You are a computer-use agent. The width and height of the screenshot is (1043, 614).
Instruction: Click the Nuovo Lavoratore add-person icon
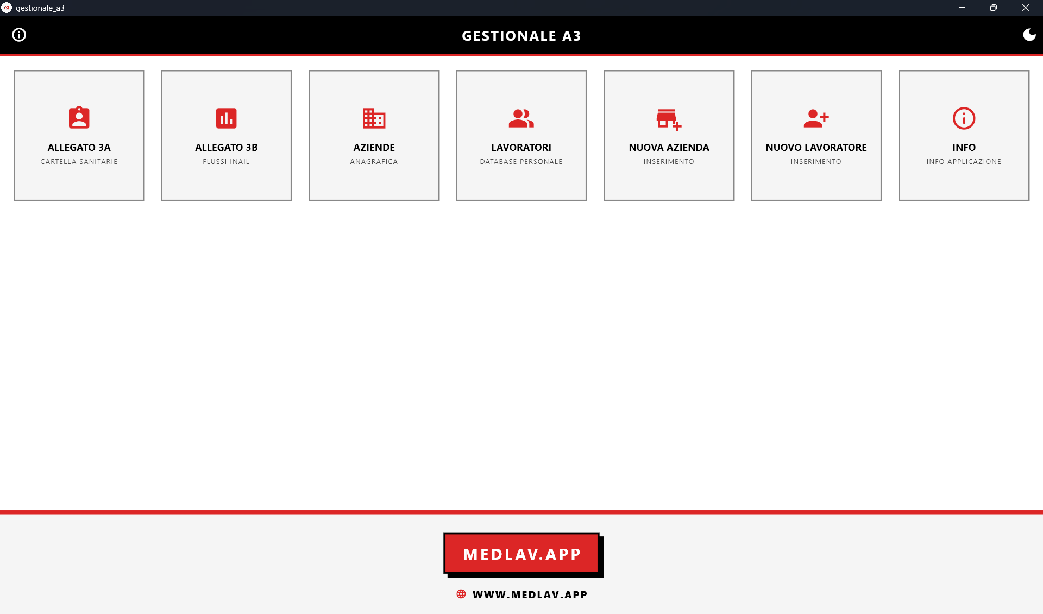click(x=816, y=118)
